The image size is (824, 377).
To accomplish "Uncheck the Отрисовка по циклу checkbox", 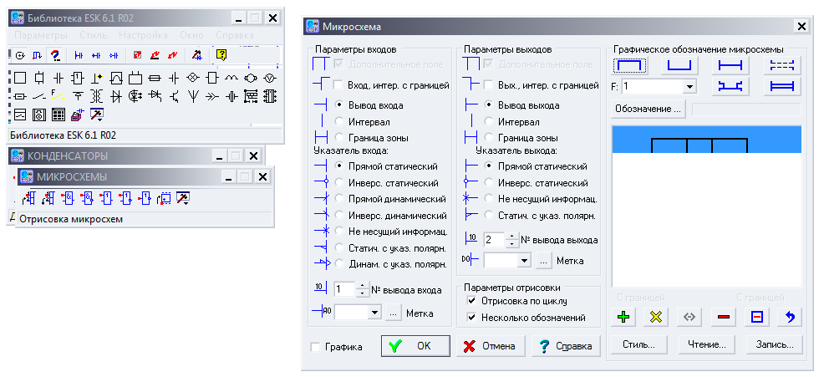I will point(472,300).
